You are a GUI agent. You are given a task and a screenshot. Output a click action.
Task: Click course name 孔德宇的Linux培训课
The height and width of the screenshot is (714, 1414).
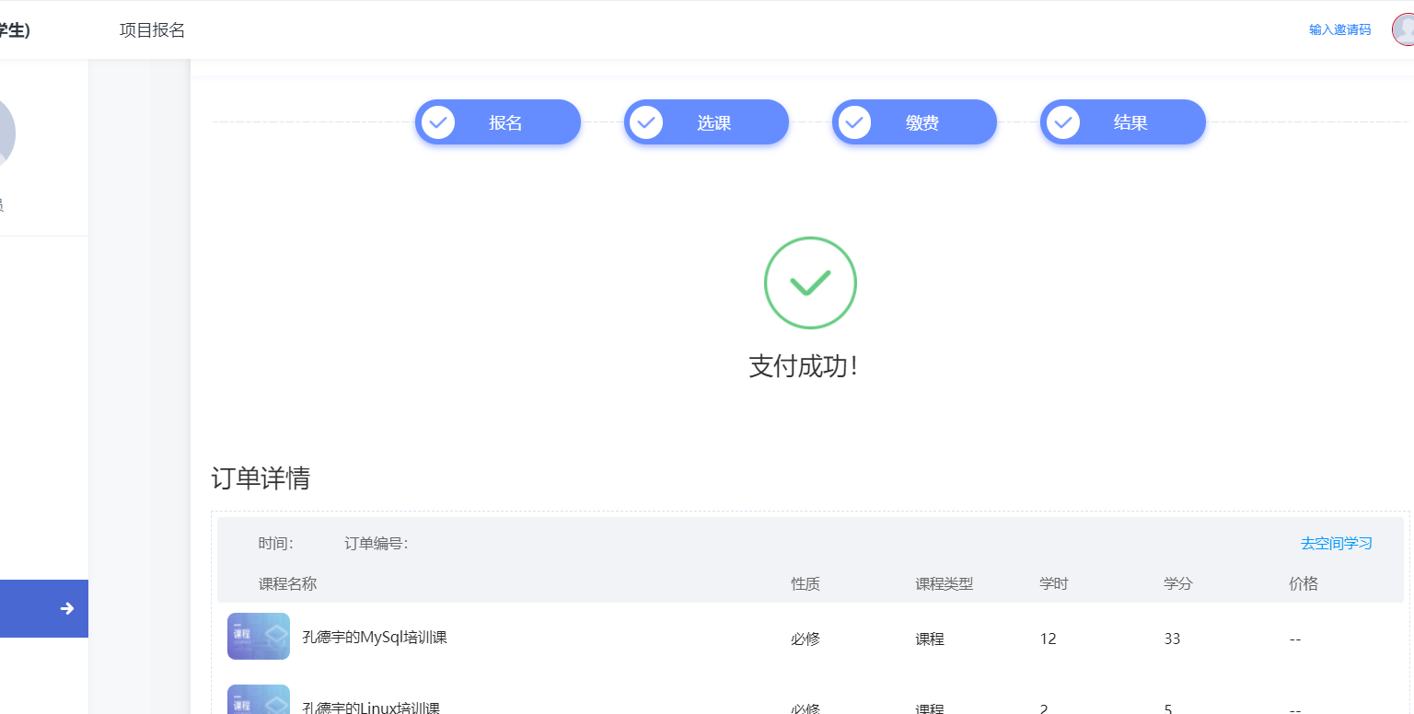tap(371, 708)
